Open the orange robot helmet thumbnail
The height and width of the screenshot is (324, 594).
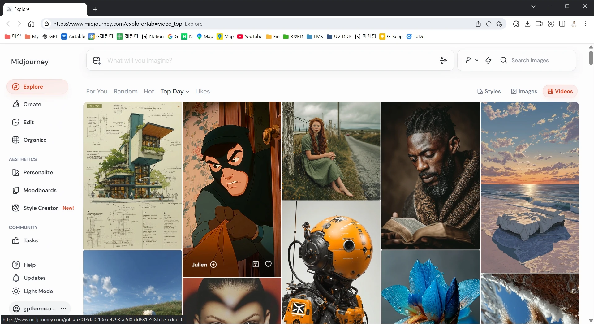(331, 262)
